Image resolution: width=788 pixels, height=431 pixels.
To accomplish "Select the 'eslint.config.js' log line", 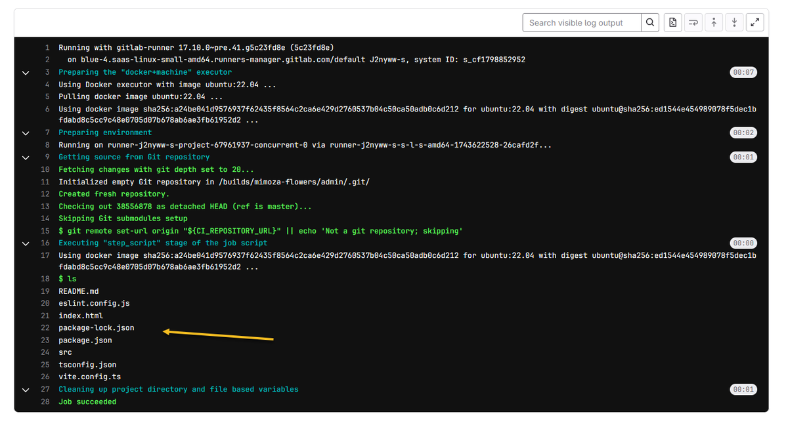I will point(94,303).
